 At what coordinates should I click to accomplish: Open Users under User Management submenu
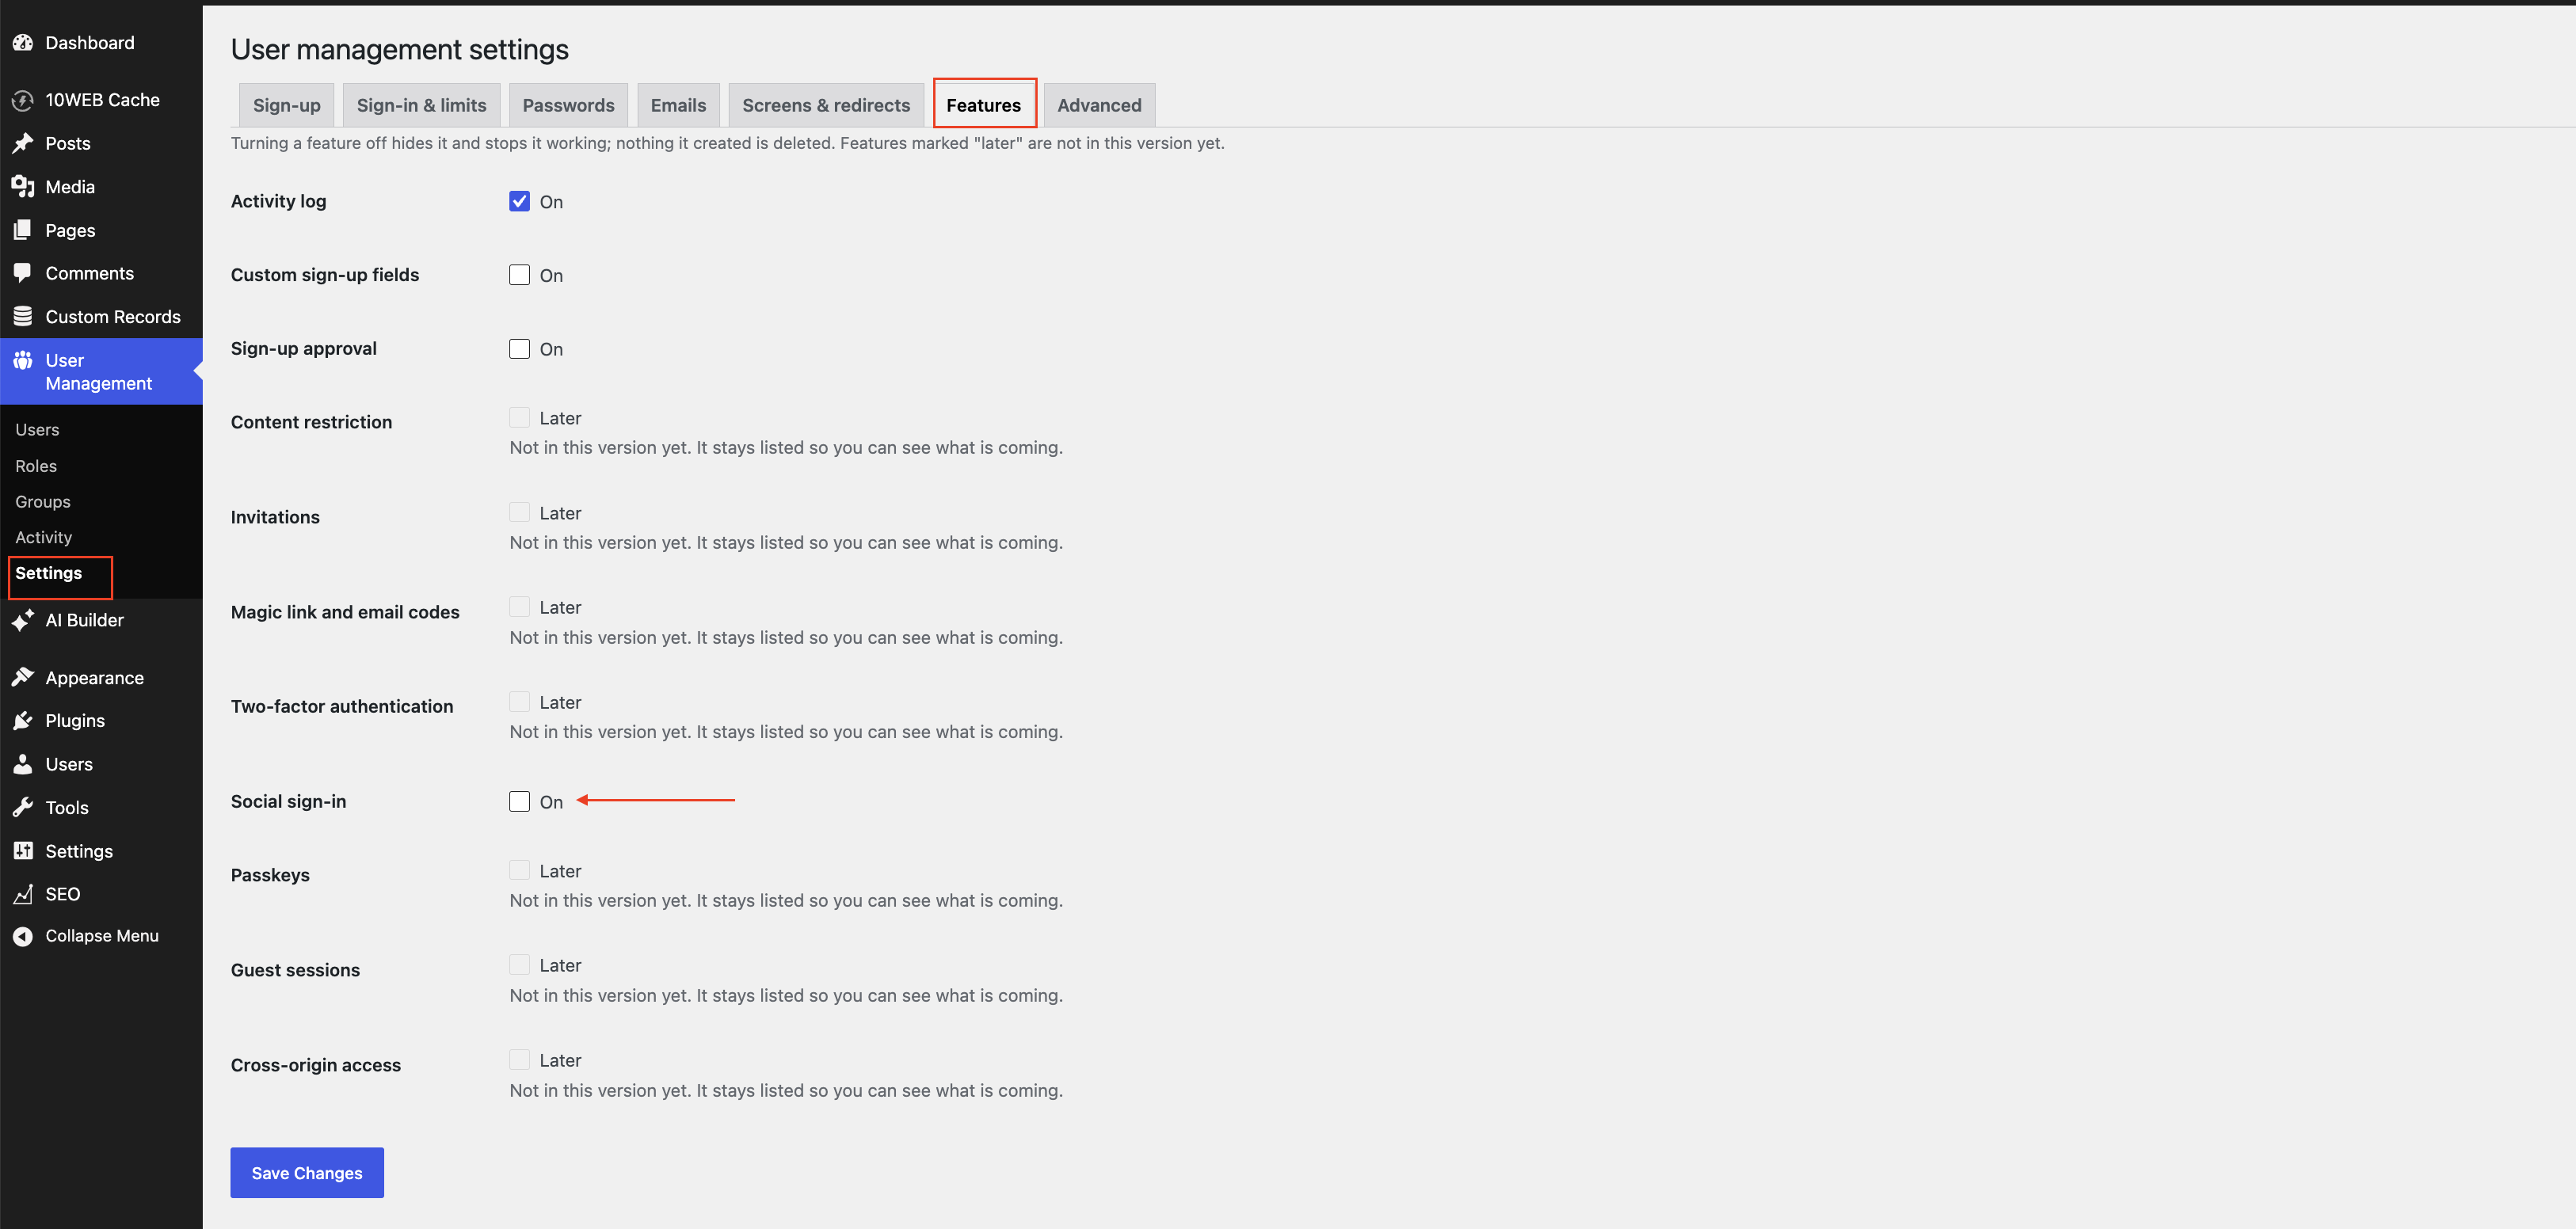(37, 430)
